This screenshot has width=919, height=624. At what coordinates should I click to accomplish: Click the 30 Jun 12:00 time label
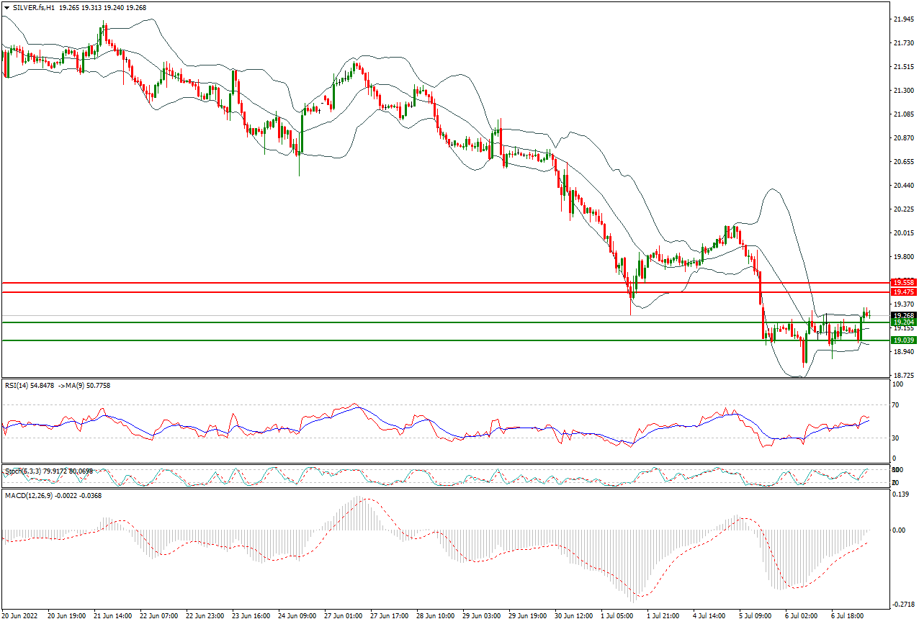coord(574,617)
